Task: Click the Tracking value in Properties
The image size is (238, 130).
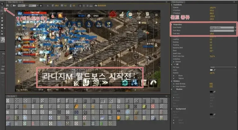Action: 211,45
